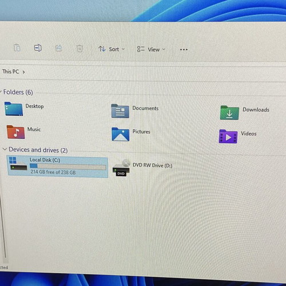Select the Local Disk (C:) drive icon
This screenshot has width=286, height=286.
pyautogui.click(x=18, y=164)
